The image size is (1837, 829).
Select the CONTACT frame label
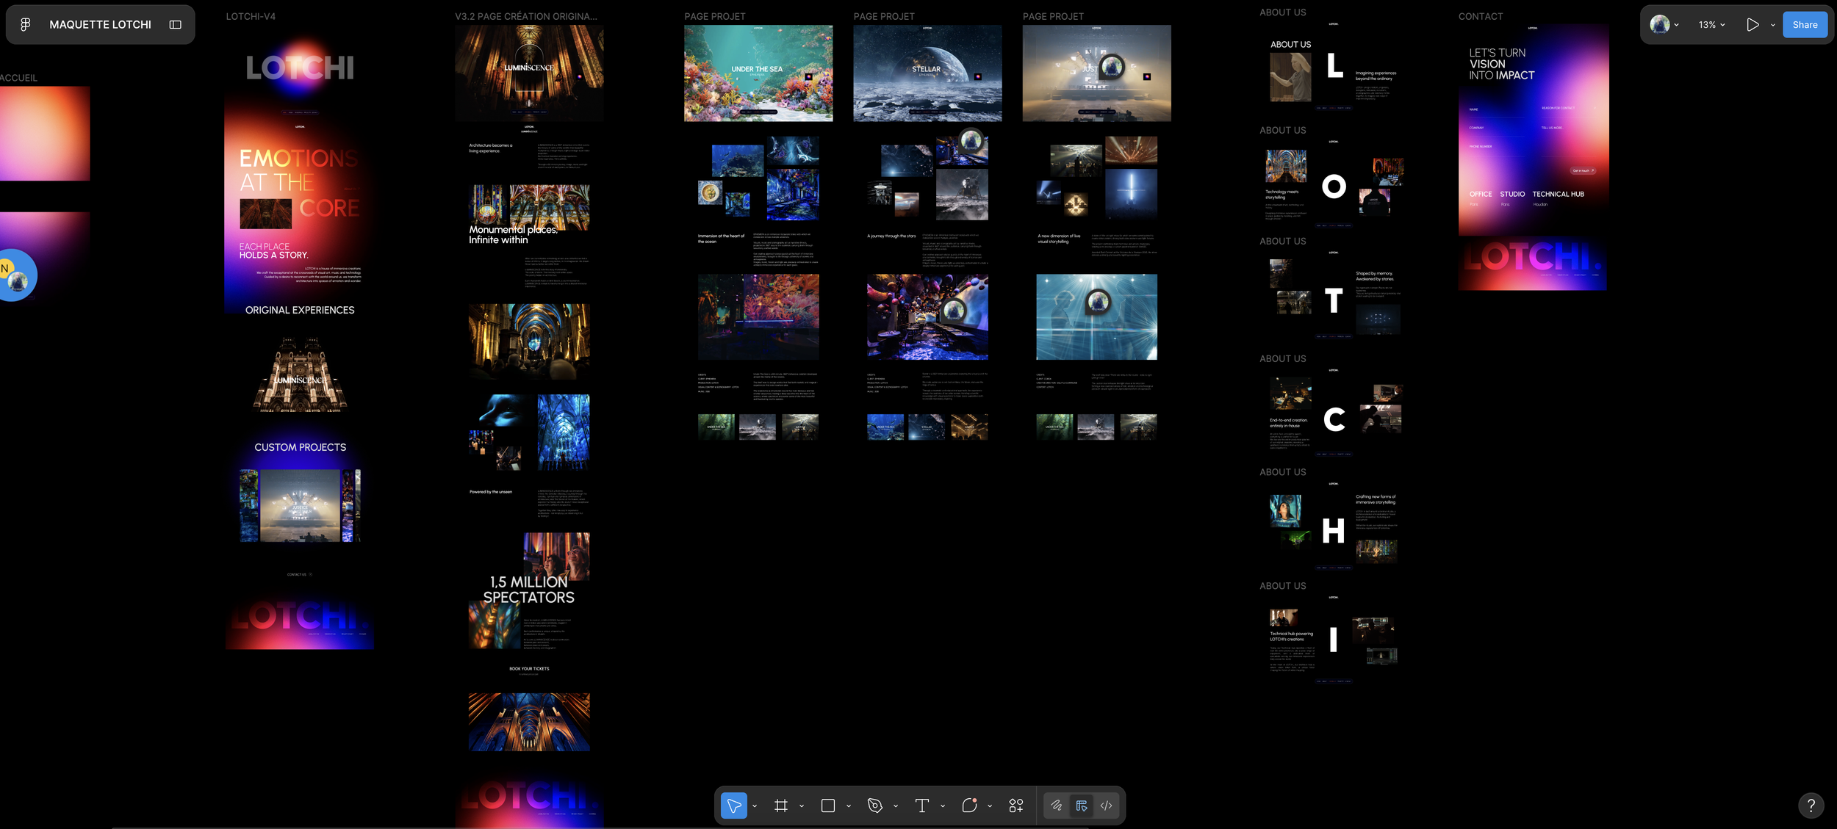(1481, 16)
